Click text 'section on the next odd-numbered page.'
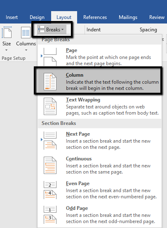The image size is (167, 228). coord(111,221)
